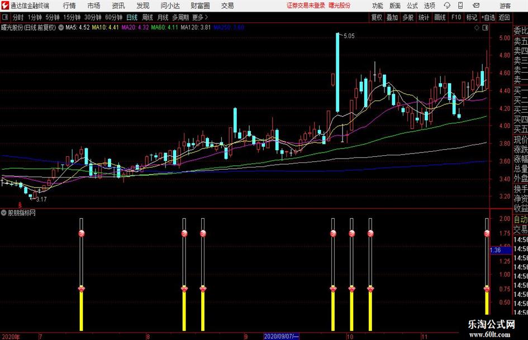Select the 日线 daily period tab
This screenshot has width=528, height=340.
[x=132, y=17]
